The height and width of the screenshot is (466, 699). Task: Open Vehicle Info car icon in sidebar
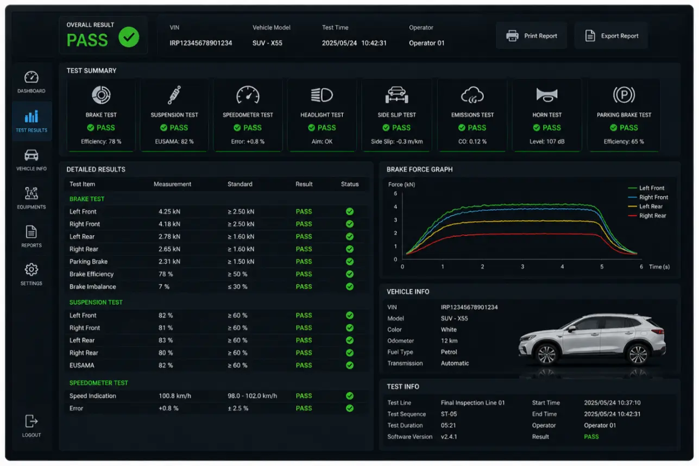(32, 155)
